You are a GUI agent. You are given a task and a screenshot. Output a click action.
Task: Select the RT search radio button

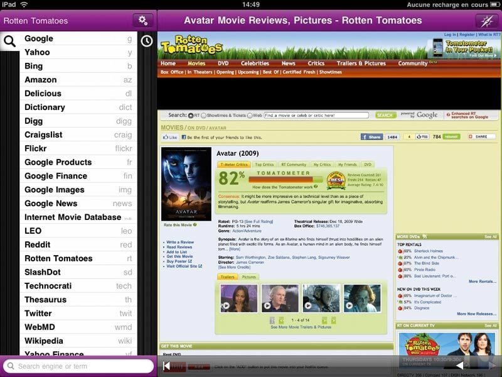191,116
